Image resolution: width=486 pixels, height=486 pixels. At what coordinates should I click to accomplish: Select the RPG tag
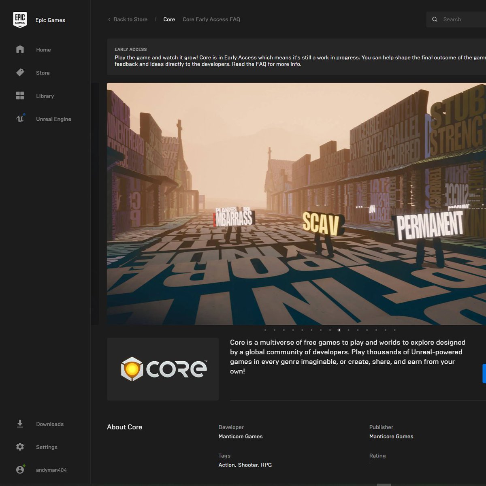(266, 465)
